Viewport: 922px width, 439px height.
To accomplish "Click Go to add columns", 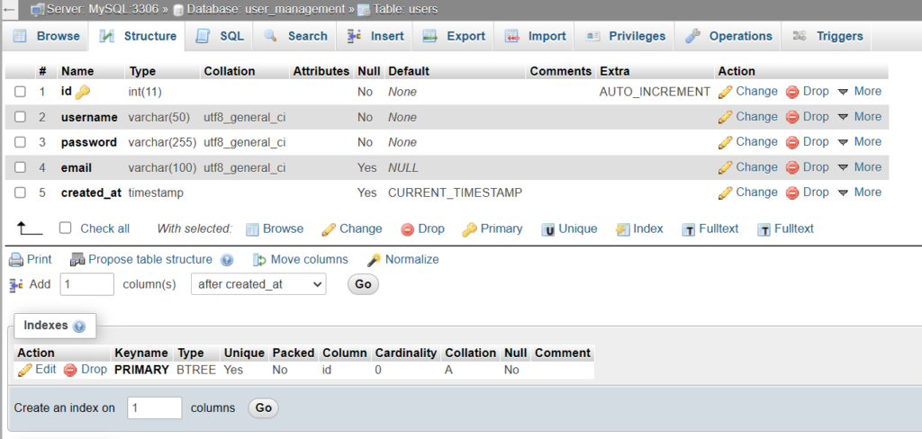I will point(364,284).
